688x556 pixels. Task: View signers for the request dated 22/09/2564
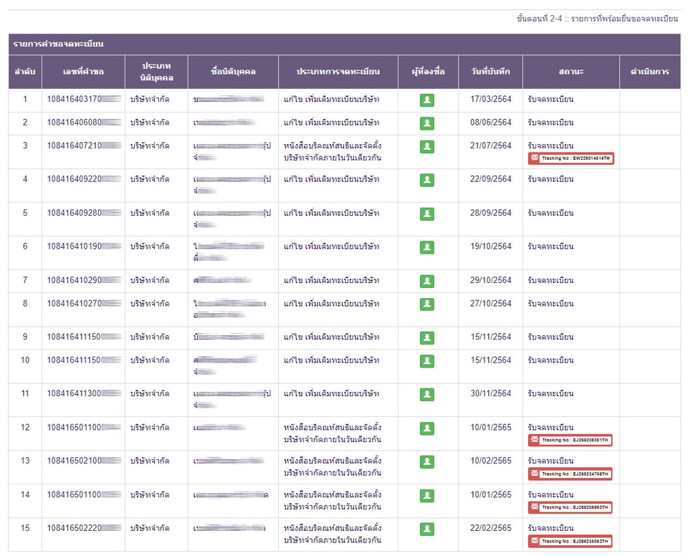(x=427, y=180)
